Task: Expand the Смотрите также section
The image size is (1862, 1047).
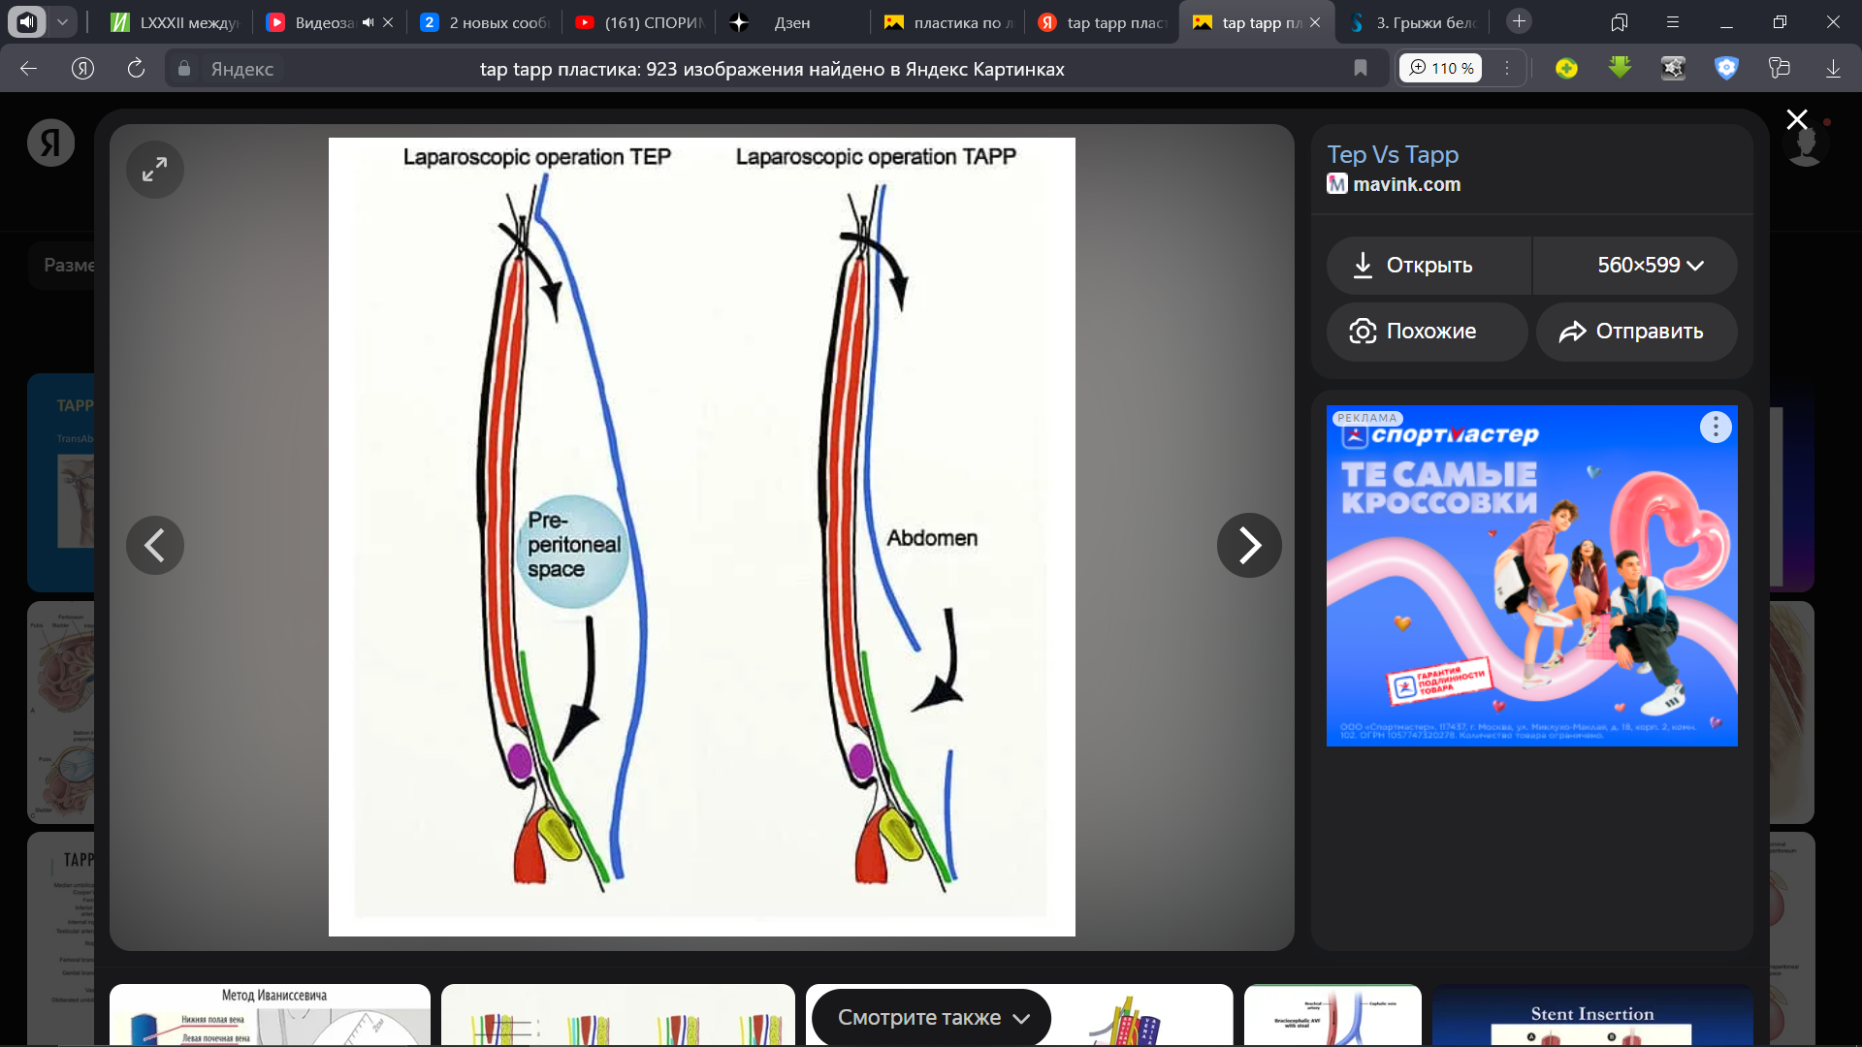Action: pyautogui.click(x=931, y=1017)
